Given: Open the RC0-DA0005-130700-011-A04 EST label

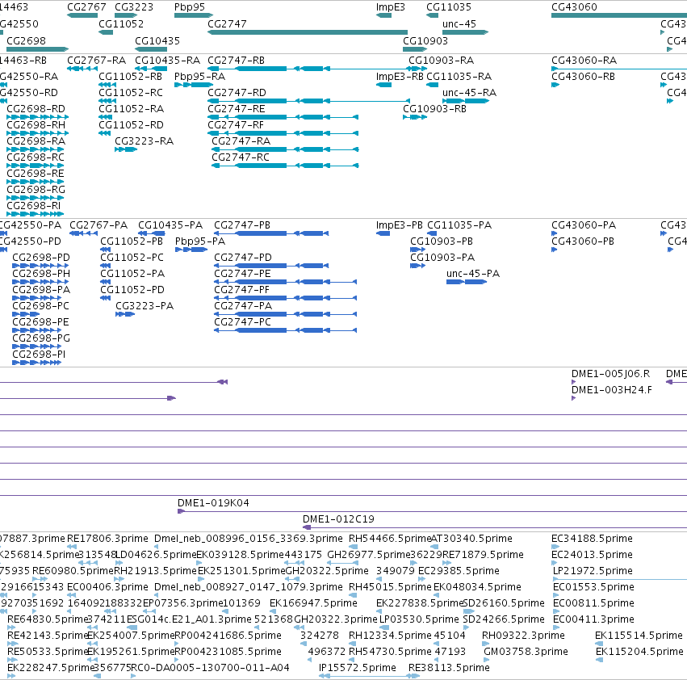Looking at the screenshot, I should click(211, 668).
